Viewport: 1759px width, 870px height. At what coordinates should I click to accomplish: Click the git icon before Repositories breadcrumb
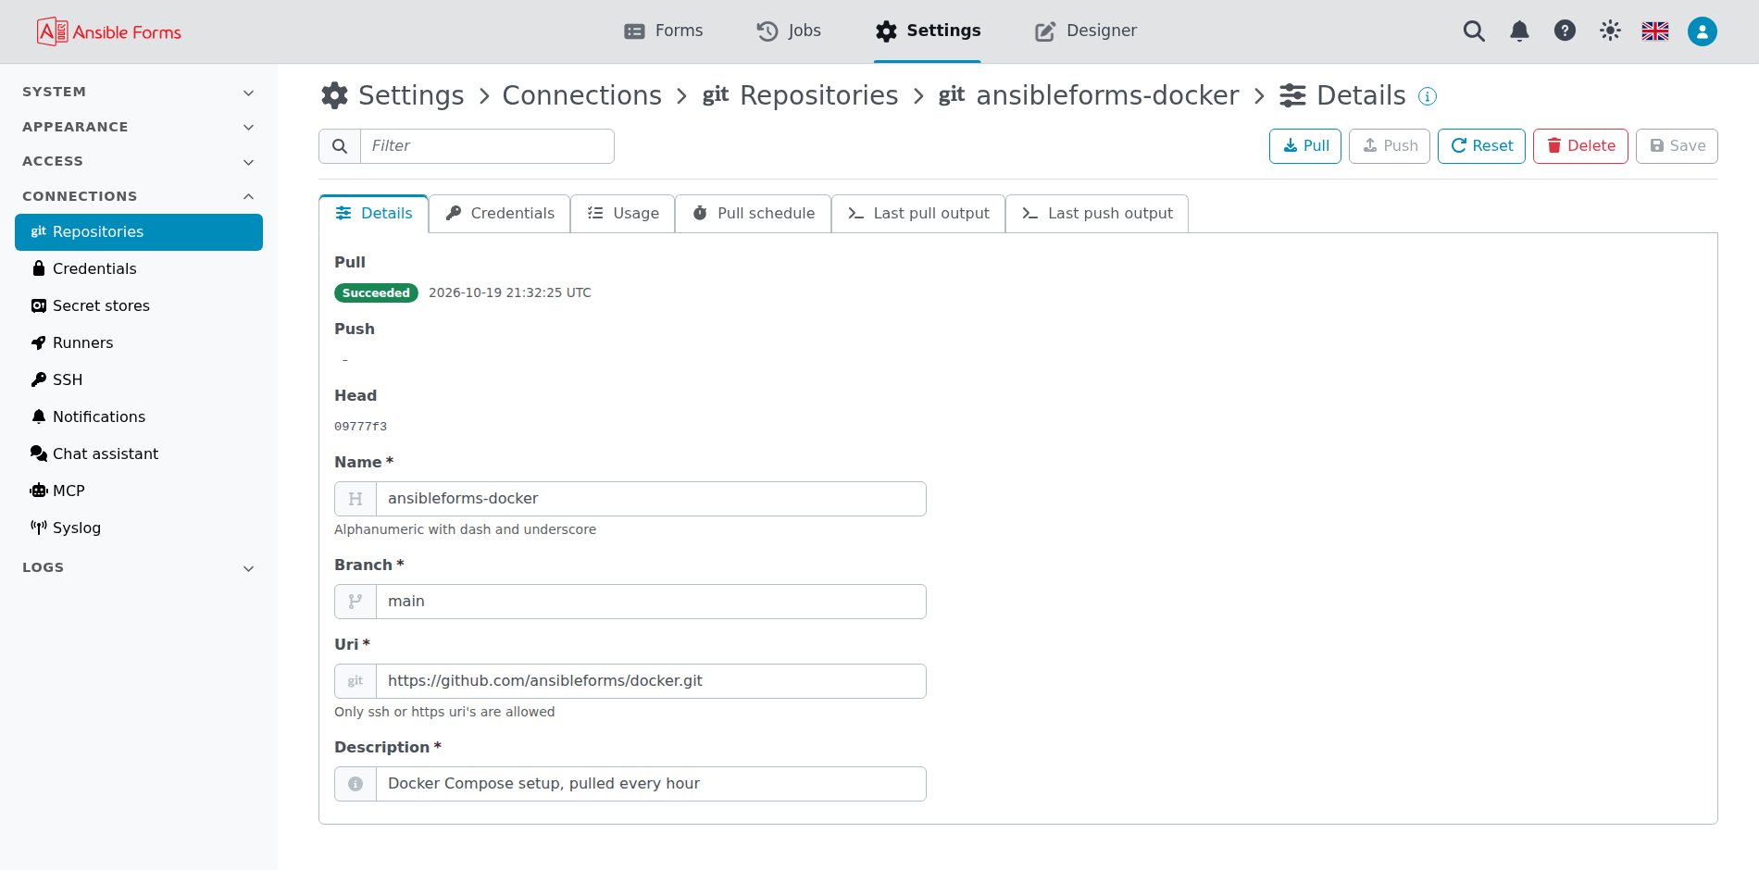(x=716, y=95)
